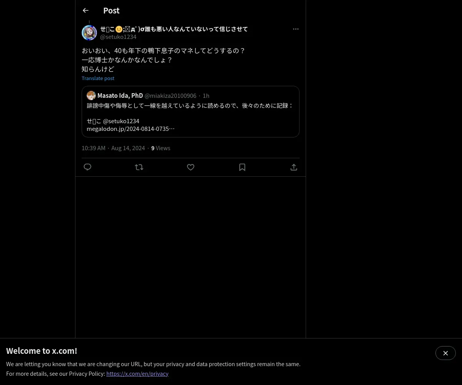
Task: Bookmark this post
Action: pos(242,167)
